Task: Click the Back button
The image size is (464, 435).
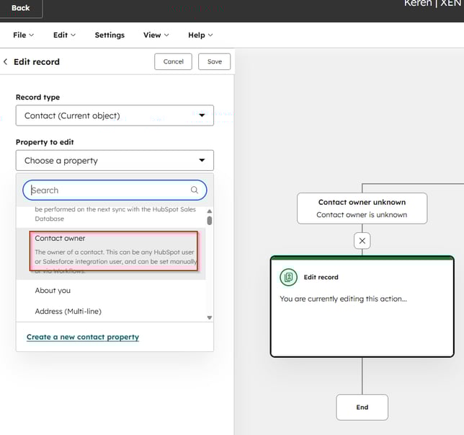Action: [x=21, y=8]
